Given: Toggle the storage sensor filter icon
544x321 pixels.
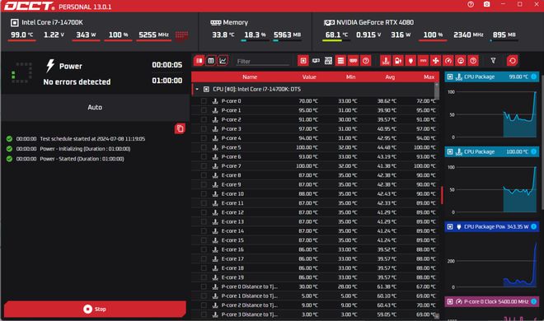Looking at the screenshot, I should (x=340, y=61).
